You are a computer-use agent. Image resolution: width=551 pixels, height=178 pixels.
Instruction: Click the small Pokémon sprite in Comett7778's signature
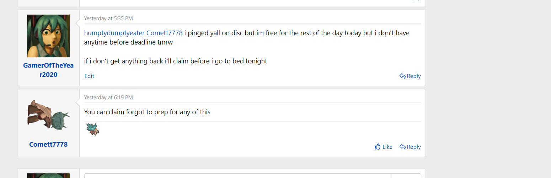(93, 129)
